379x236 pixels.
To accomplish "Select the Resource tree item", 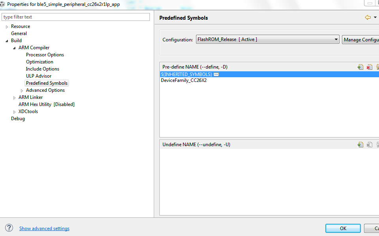I will coord(21,26).
